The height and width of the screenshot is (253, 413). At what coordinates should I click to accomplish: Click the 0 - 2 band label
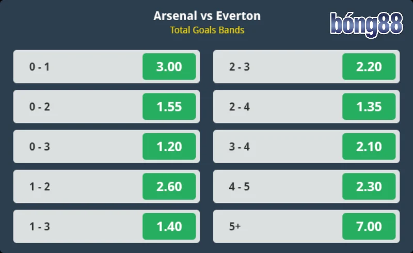click(40, 107)
